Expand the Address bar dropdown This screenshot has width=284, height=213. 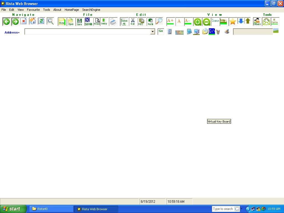153,32
